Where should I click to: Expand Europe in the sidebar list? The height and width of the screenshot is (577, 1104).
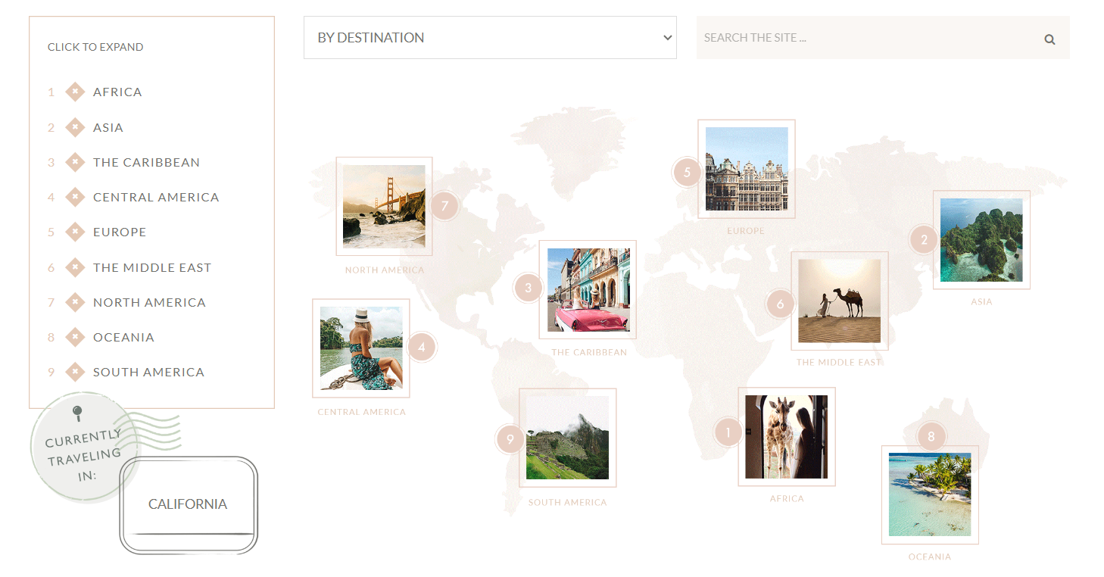(120, 232)
